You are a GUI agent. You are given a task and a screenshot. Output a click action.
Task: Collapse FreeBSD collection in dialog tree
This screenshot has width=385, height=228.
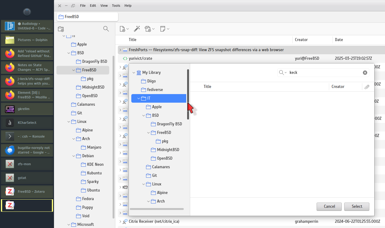148,133
